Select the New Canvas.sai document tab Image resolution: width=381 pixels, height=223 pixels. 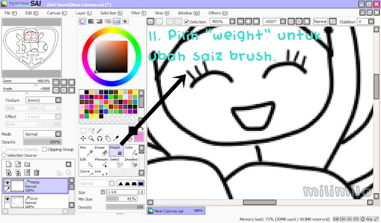(176, 211)
